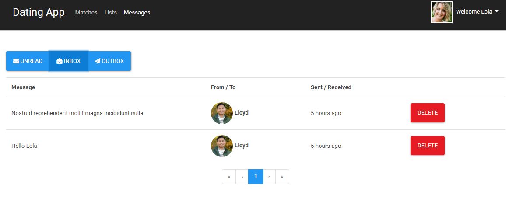Click the Sent / Received column header
Screen dimensions: 506x212
pos(331,87)
